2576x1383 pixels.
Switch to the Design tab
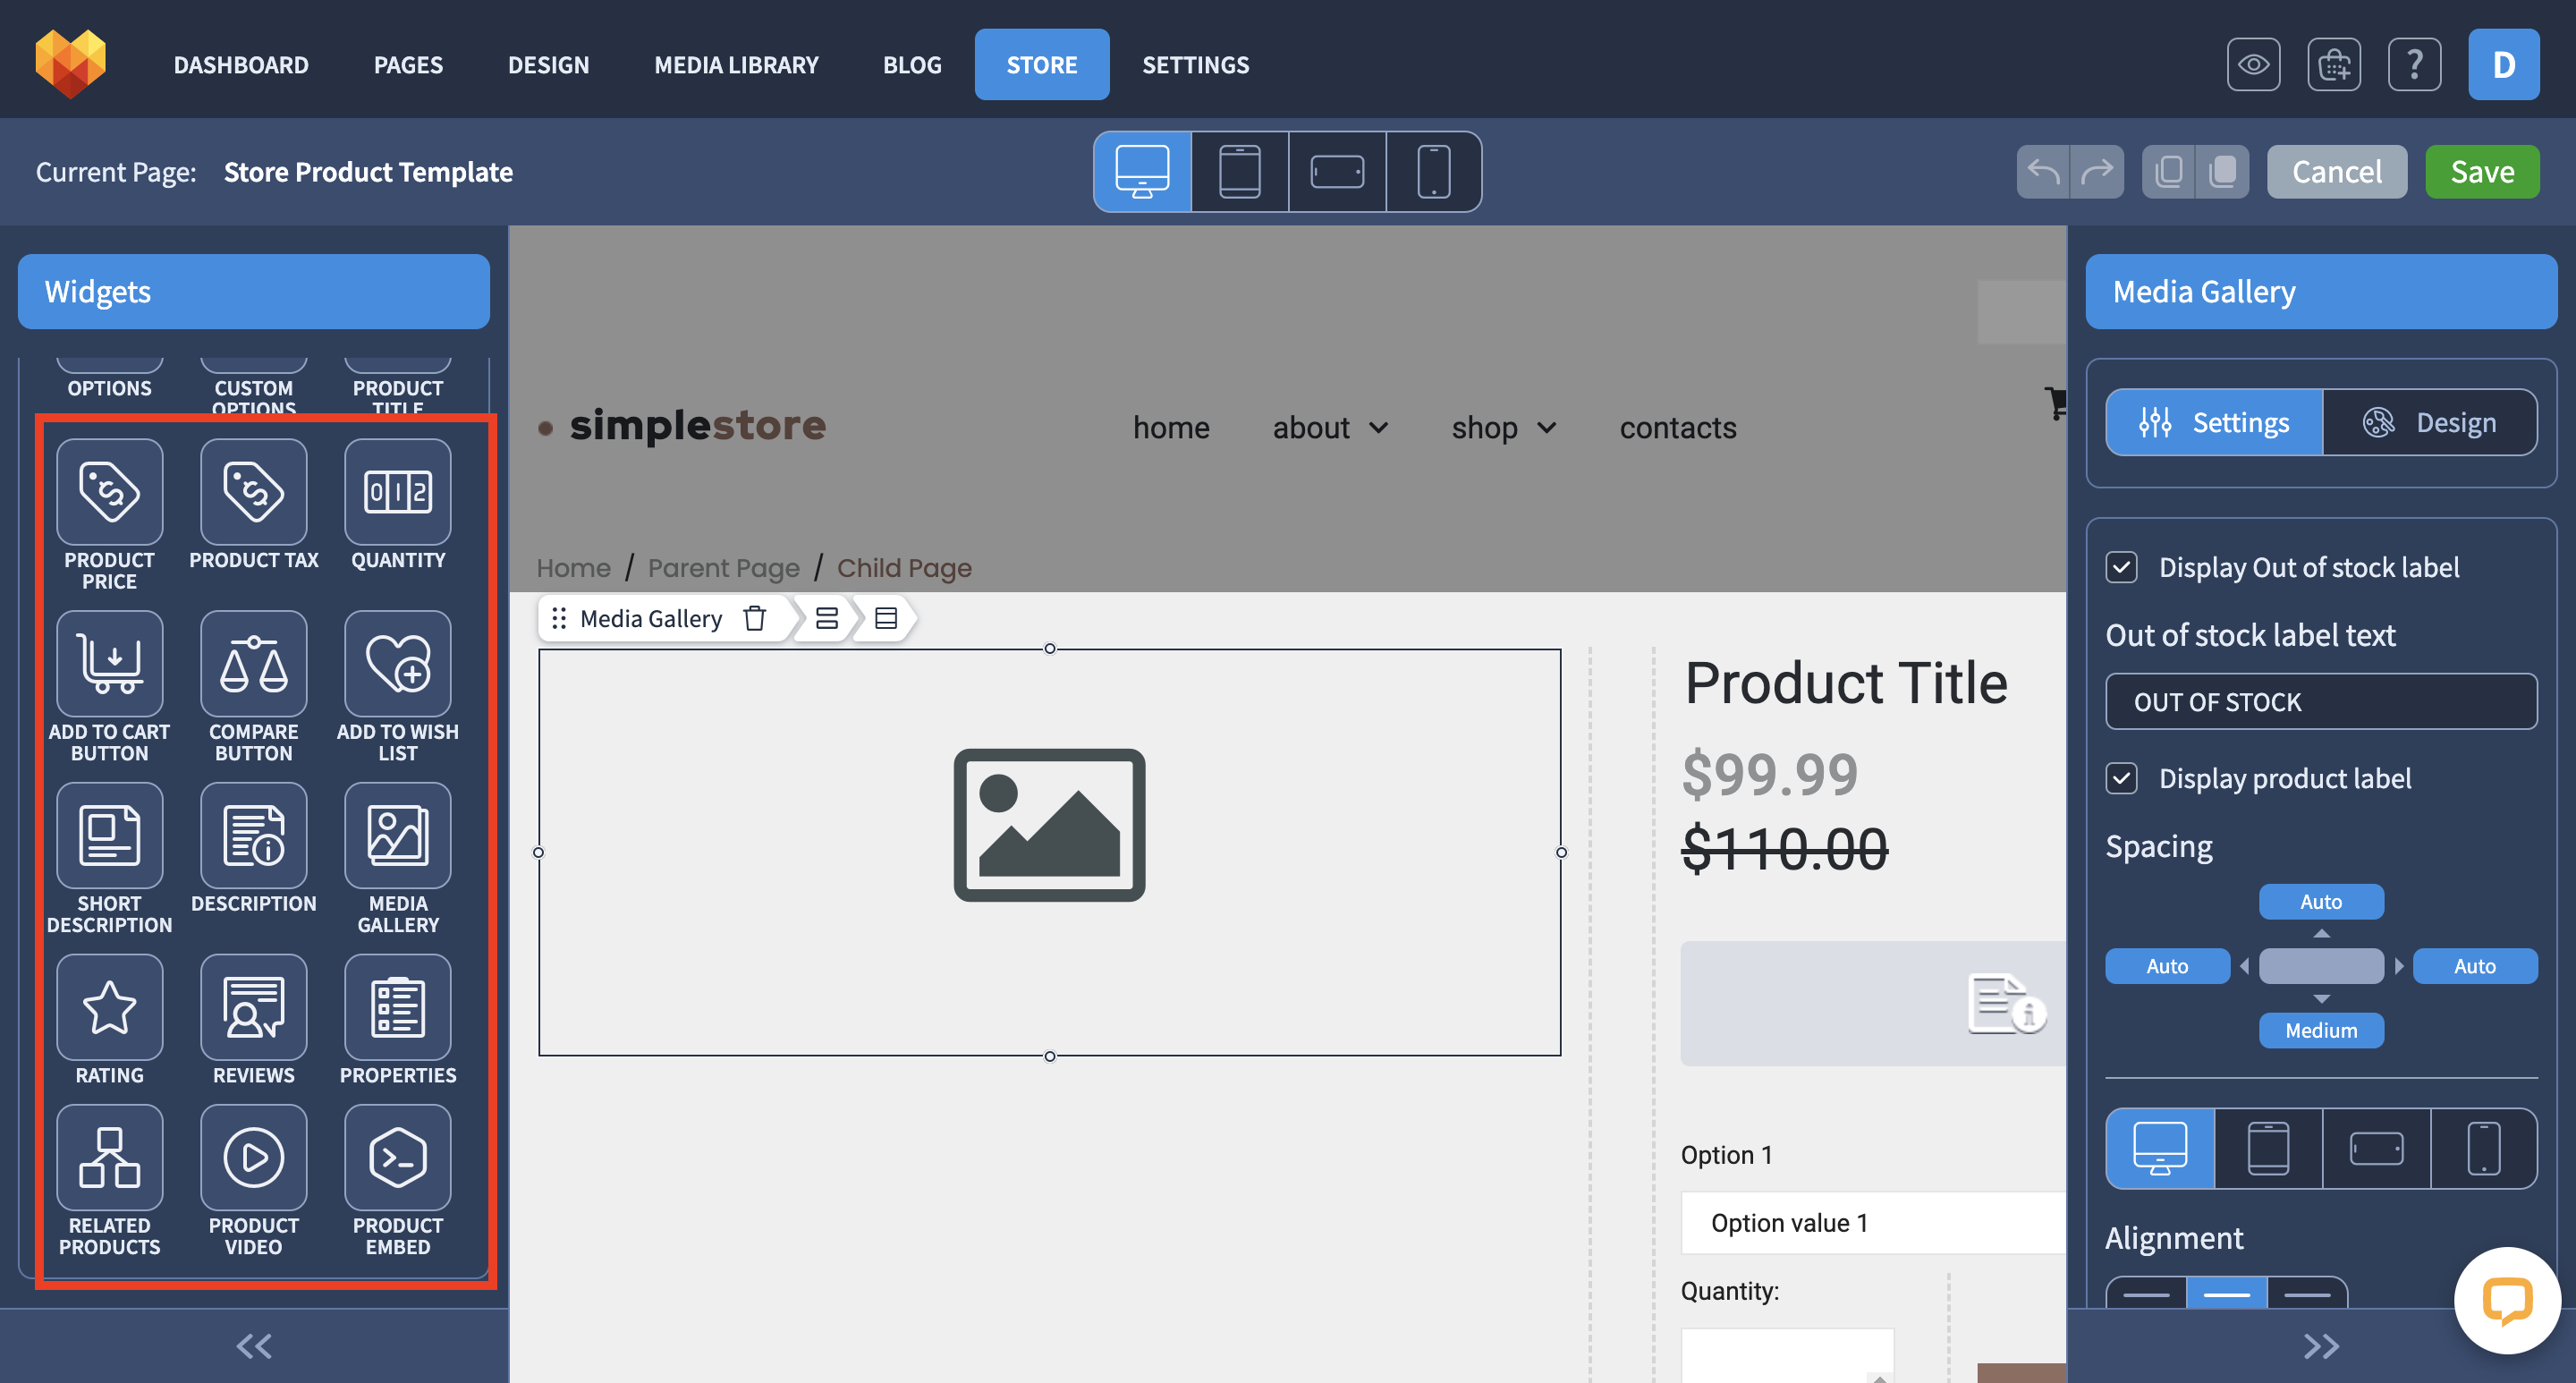click(x=2428, y=422)
